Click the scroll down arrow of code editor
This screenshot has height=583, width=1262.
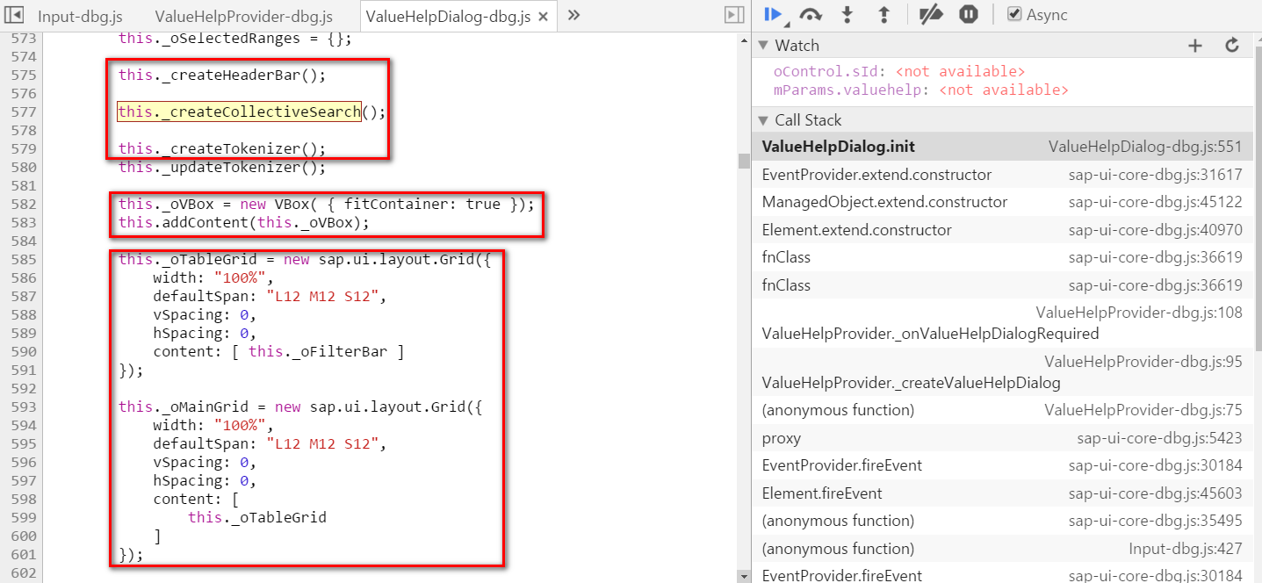(744, 576)
